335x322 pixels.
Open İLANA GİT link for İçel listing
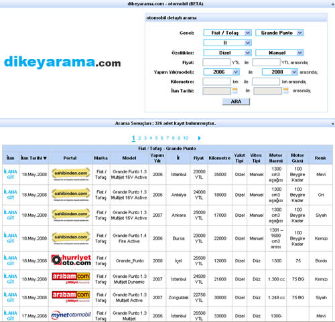(11, 260)
